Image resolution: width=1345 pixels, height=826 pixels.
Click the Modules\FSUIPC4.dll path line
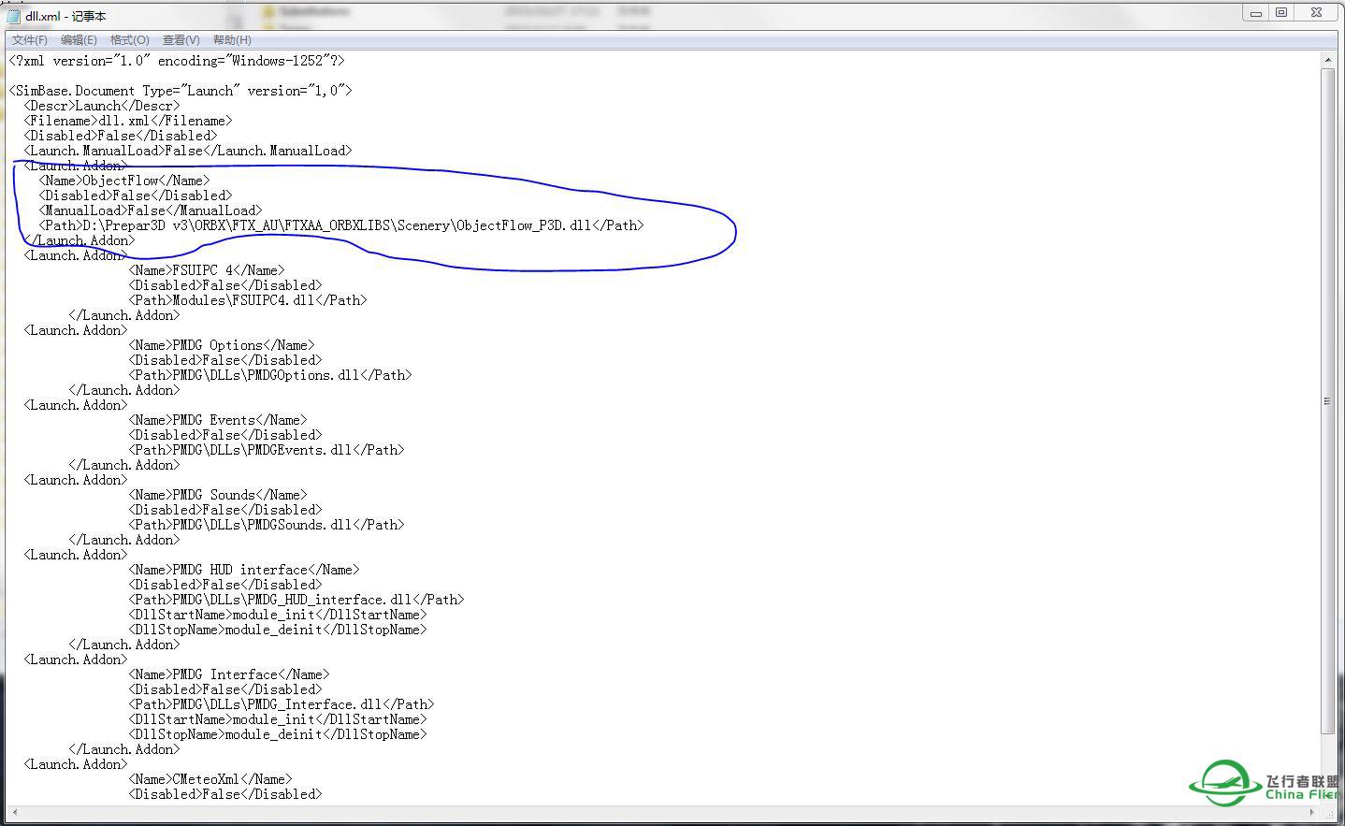(248, 300)
